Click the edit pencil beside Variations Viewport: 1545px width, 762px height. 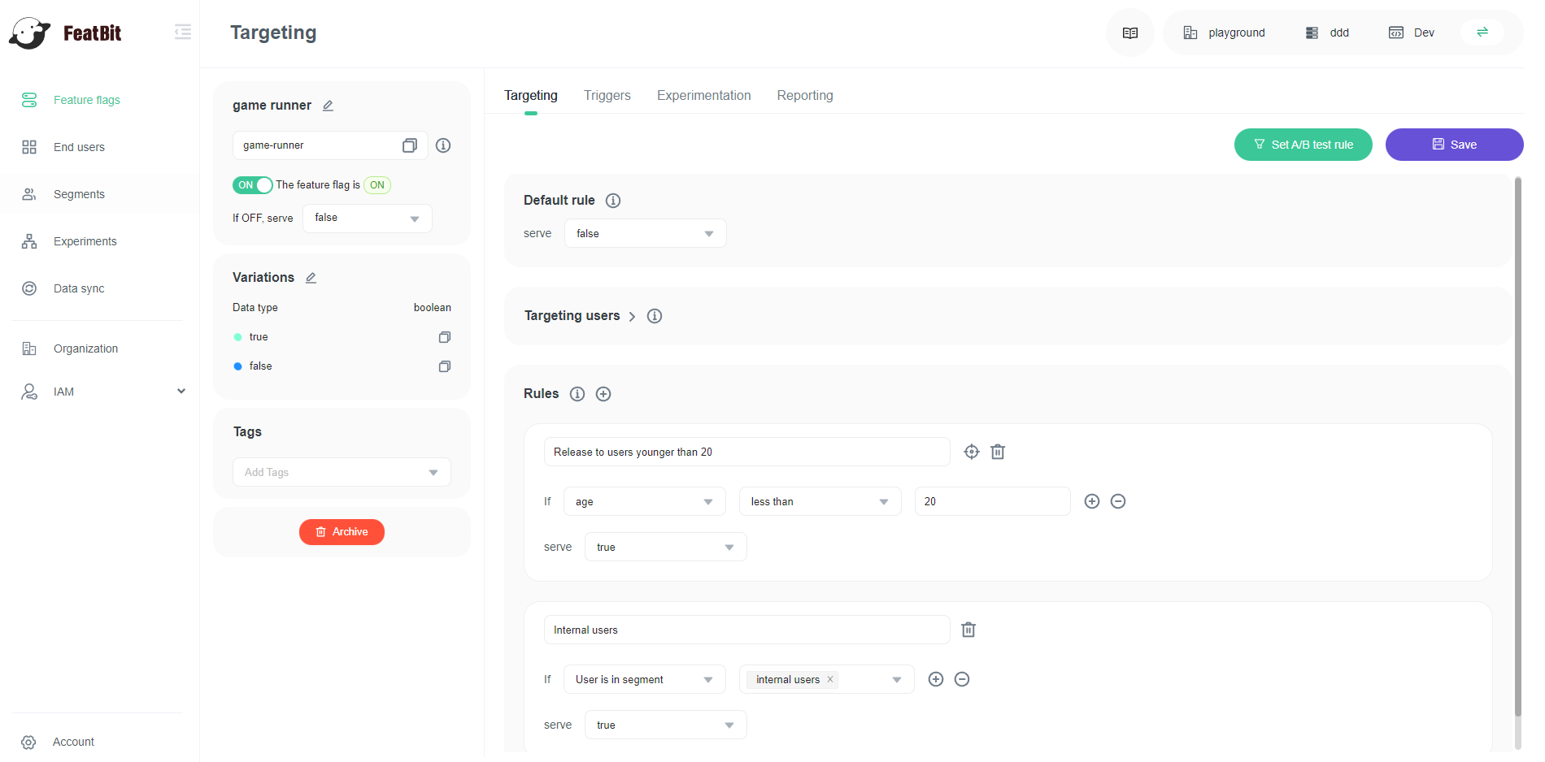tap(311, 278)
